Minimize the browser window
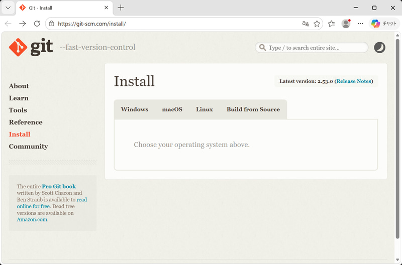 [356, 8]
